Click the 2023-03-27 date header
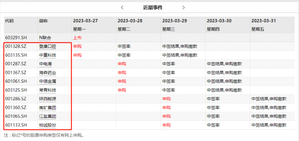 [x=85, y=21]
